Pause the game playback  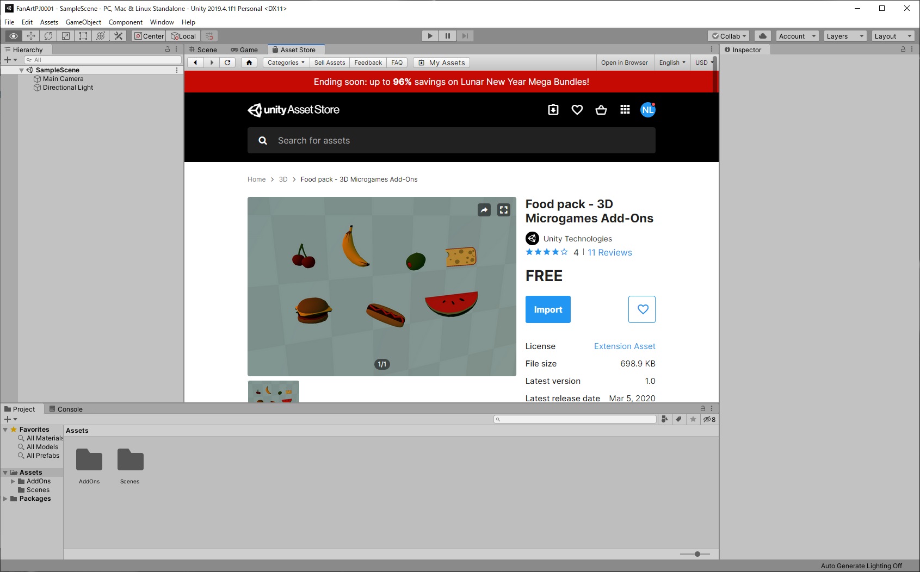(x=448, y=36)
